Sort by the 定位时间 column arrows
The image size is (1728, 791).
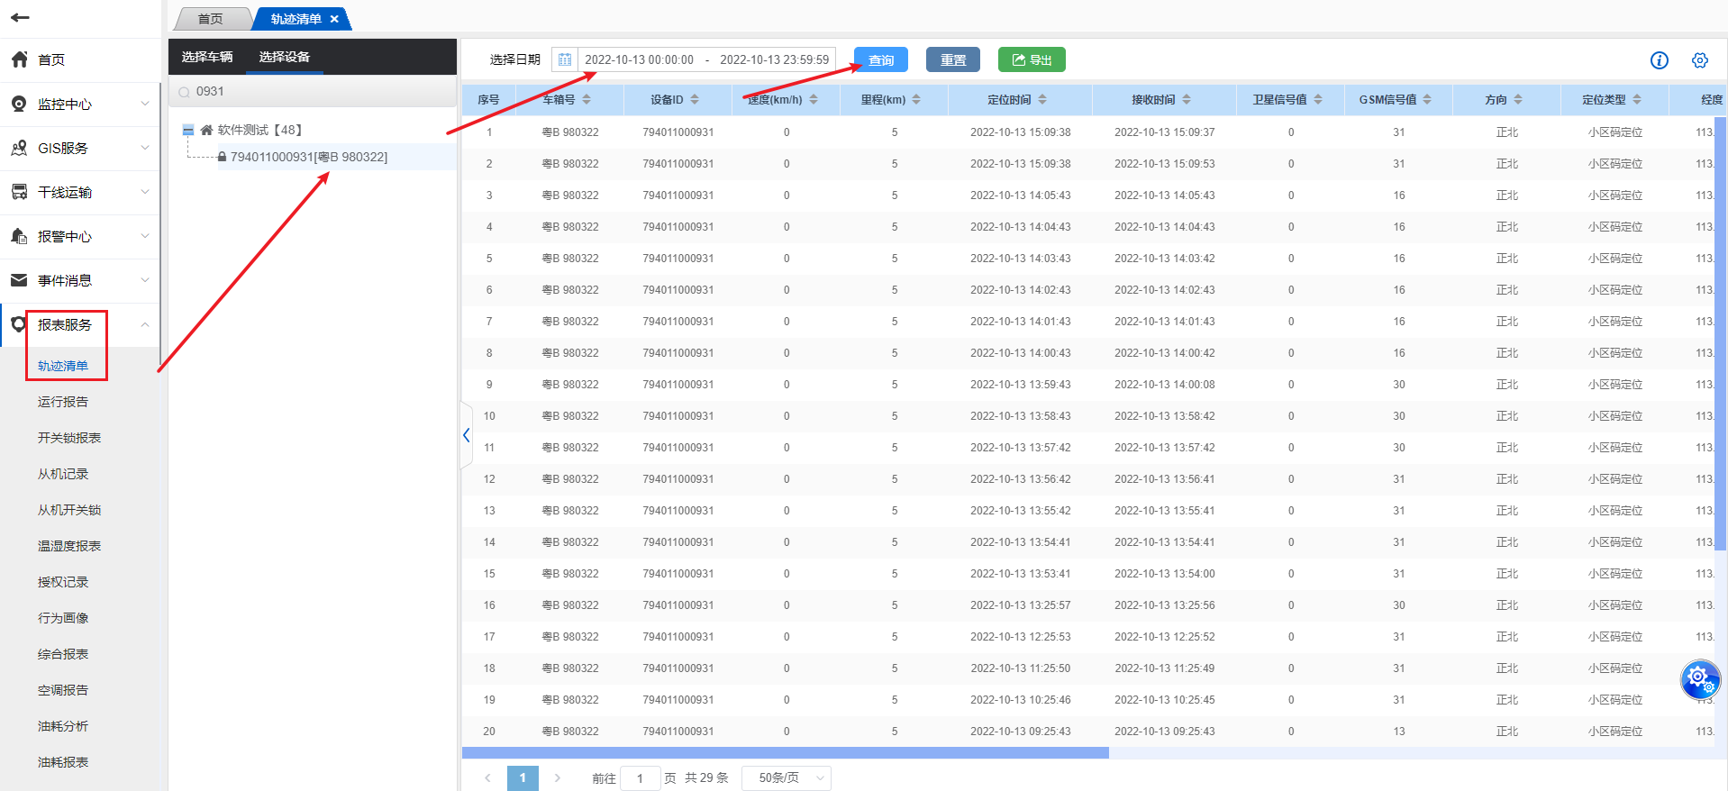(x=1042, y=100)
